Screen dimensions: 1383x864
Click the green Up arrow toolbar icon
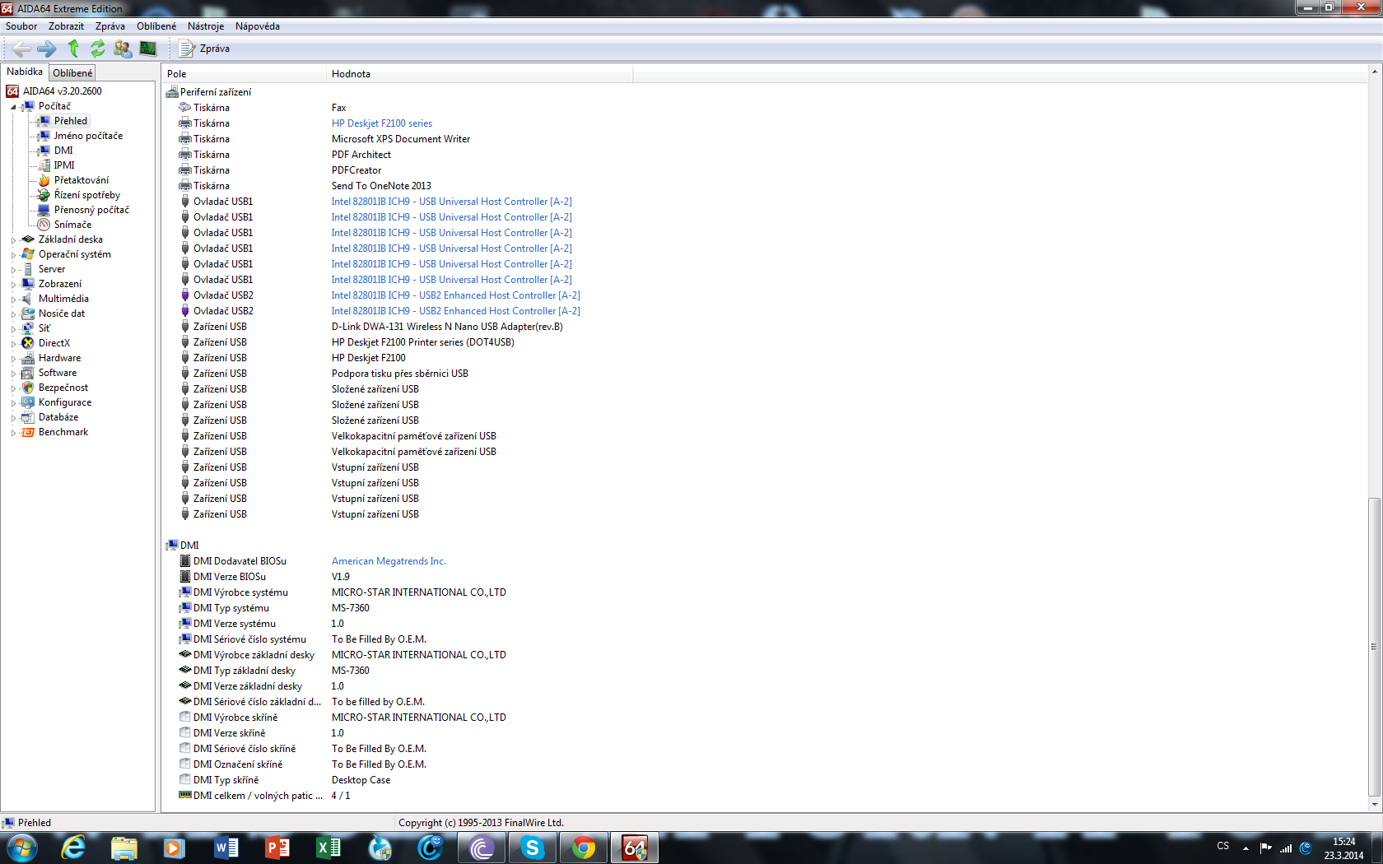73,49
